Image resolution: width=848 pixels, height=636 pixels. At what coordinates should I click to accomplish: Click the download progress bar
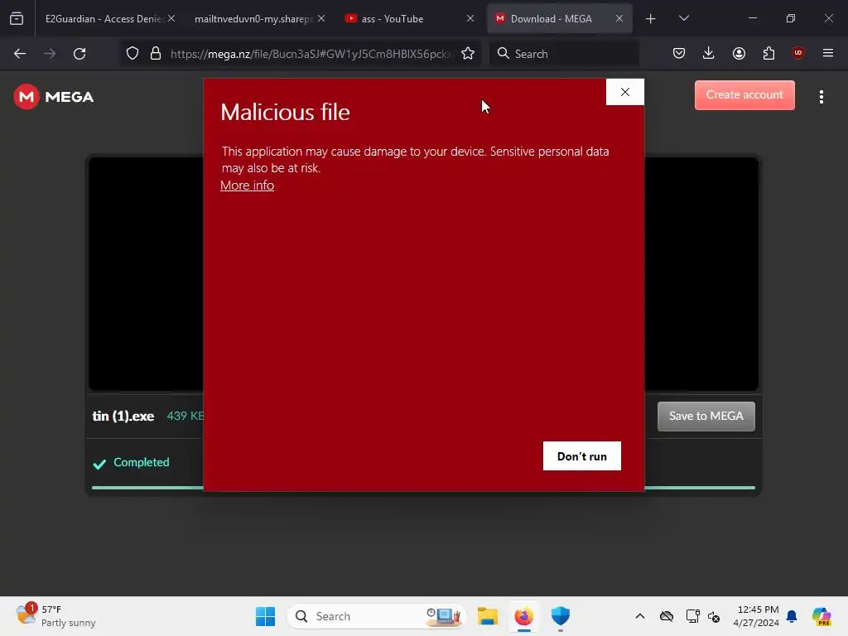[423, 488]
